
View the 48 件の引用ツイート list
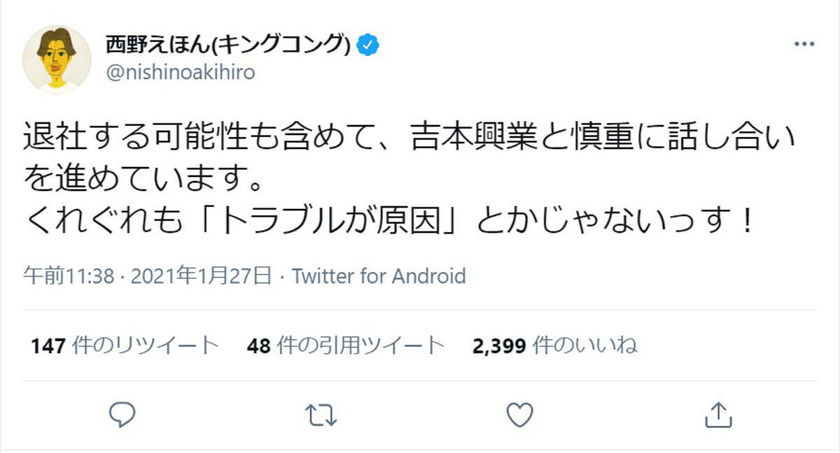pyautogui.click(x=346, y=345)
